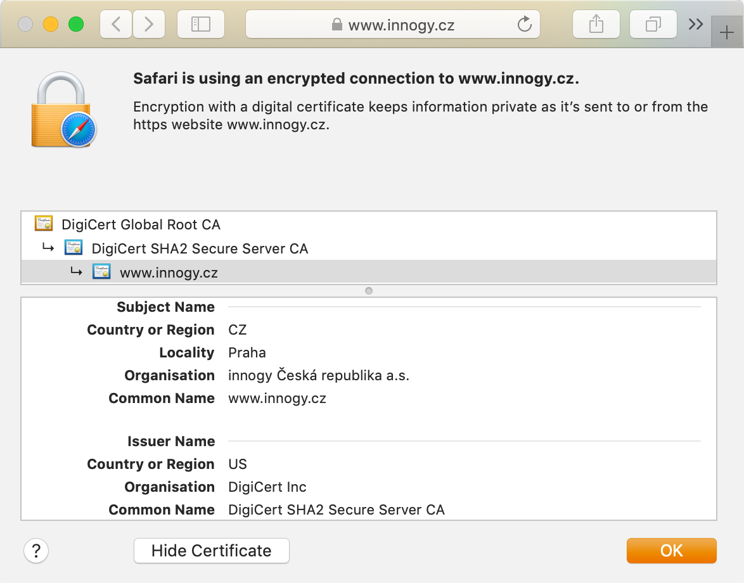744x583 pixels.
Task: Click the issuer country value US
Action: pos(238,464)
